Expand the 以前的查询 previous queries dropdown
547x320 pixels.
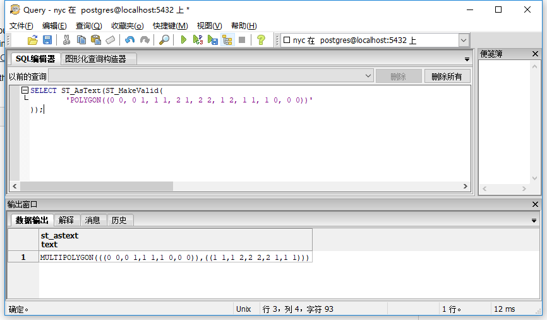pyautogui.click(x=368, y=76)
